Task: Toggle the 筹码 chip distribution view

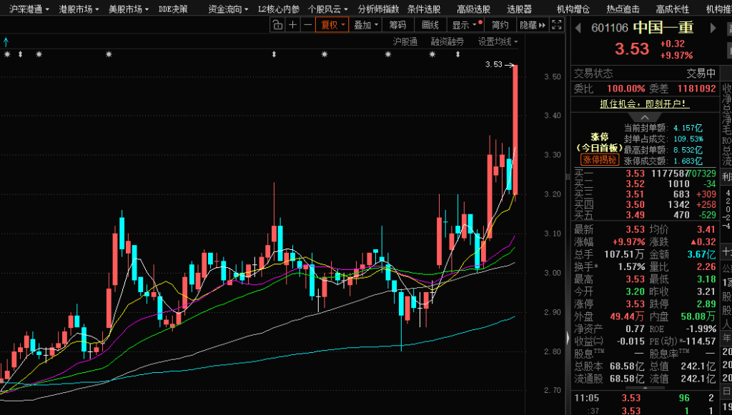Action: 397,25
